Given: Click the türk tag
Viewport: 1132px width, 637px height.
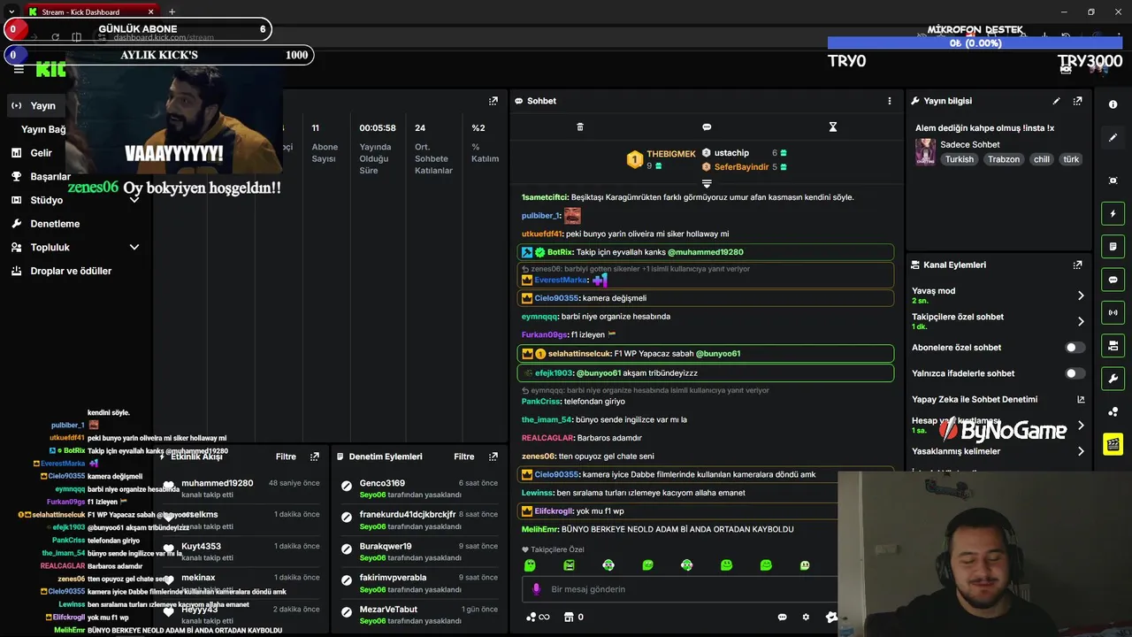Looking at the screenshot, I should 1071,159.
